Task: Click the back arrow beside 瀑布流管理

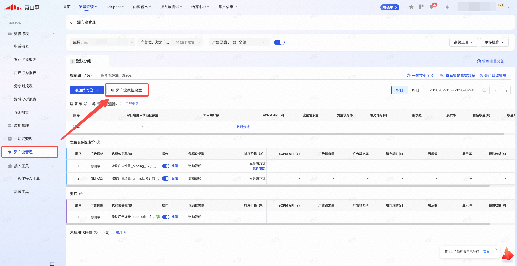Action: click(x=72, y=22)
